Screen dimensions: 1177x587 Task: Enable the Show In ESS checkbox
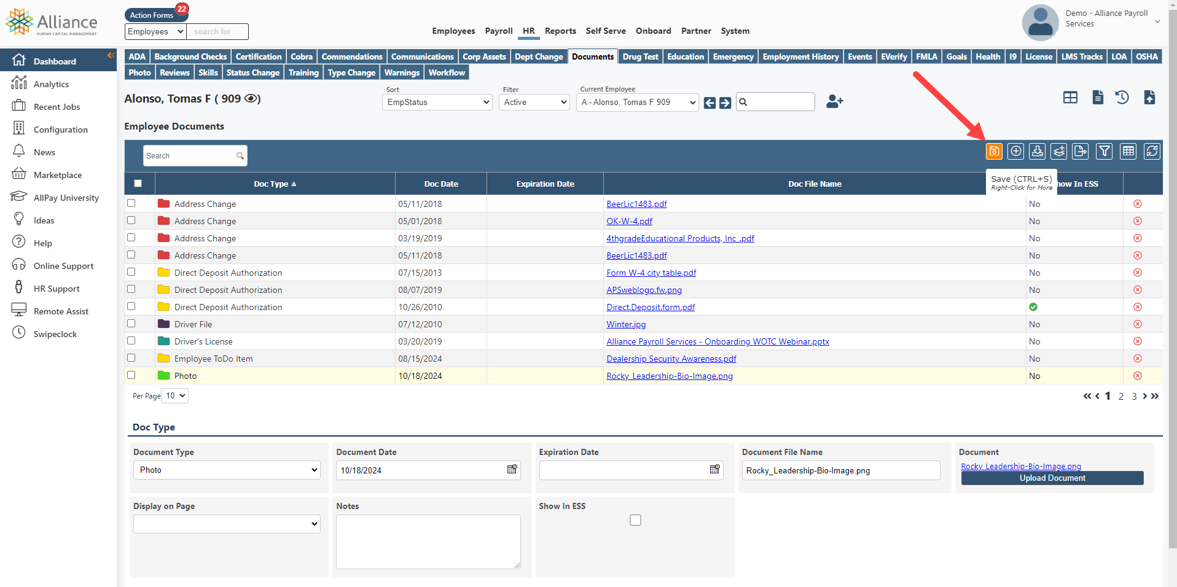[x=635, y=520]
